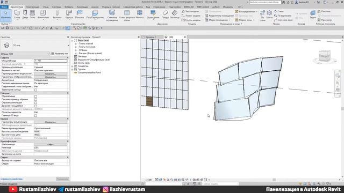Select the Дверь (Door) tool
Image resolution: width=344 pixels, height=193 pixels.
point(25,14)
